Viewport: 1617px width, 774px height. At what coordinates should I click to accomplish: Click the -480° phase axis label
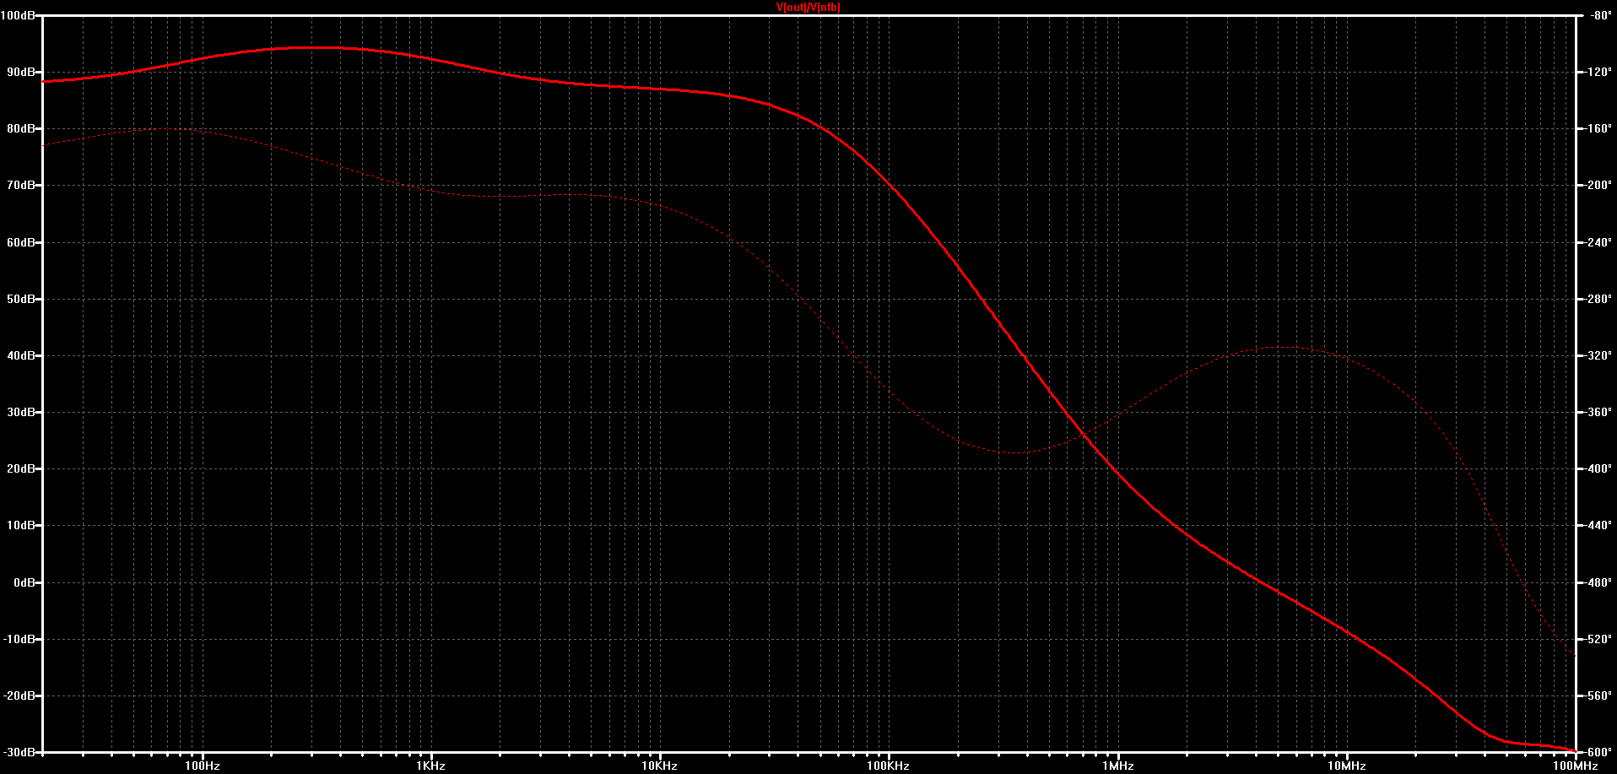1598,582
